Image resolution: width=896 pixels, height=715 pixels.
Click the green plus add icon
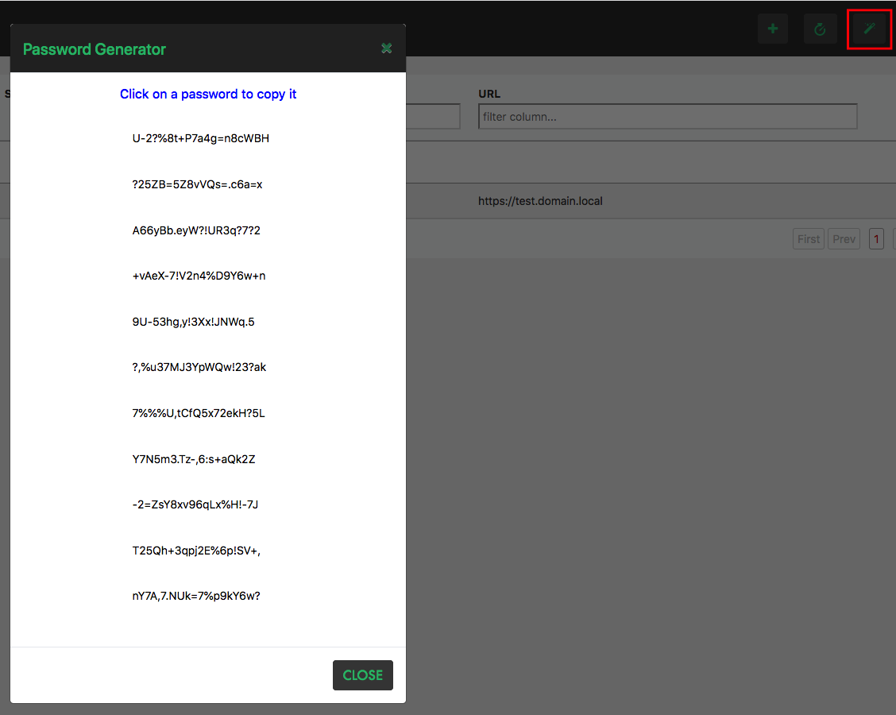773,29
